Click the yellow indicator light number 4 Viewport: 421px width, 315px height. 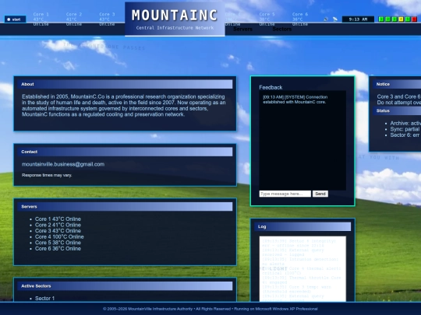[402, 19]
